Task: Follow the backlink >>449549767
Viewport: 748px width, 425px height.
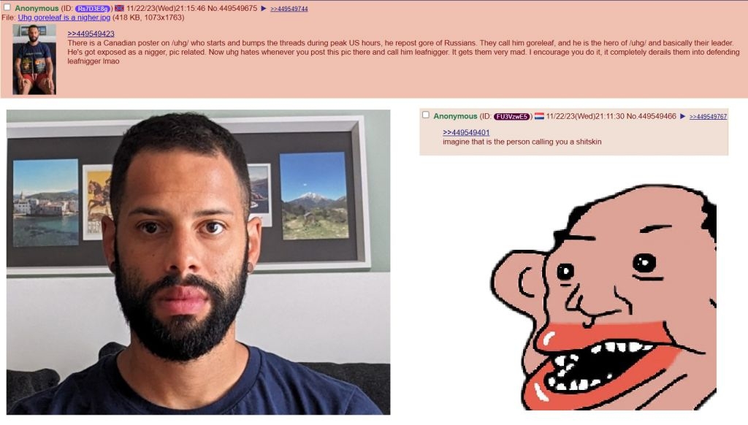Action: pyautogui.click(x=708, y=117)
